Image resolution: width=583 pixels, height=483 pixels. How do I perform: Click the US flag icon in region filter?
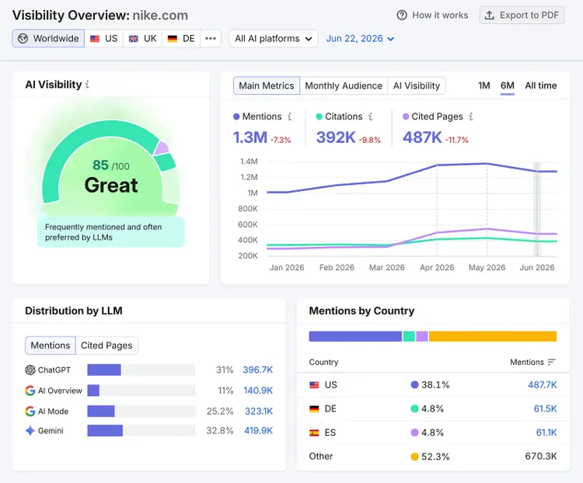95,39
